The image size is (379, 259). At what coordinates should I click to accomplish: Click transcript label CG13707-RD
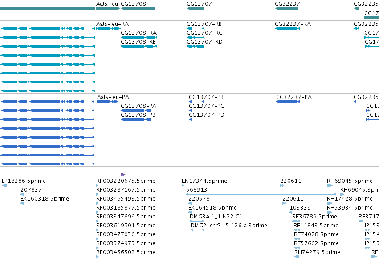[204, 42]
